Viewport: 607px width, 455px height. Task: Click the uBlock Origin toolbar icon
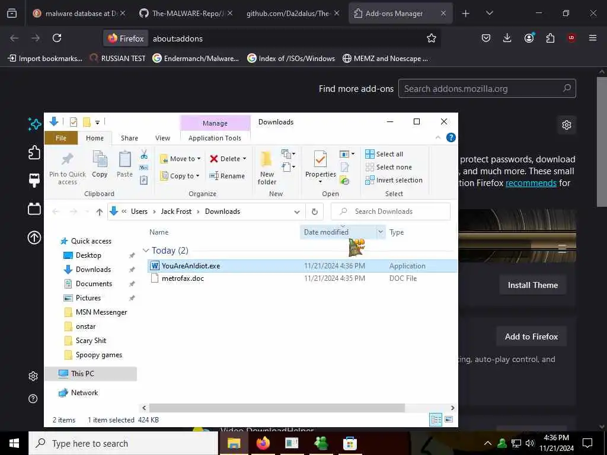571,38
